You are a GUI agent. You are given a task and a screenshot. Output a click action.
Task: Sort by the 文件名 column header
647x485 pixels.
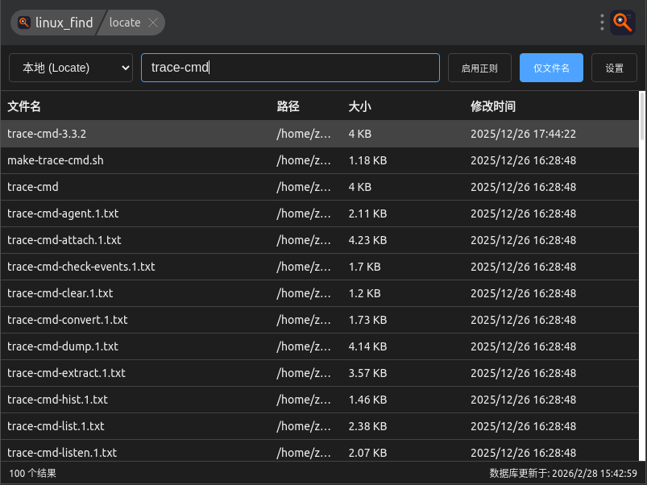point(24,106)
